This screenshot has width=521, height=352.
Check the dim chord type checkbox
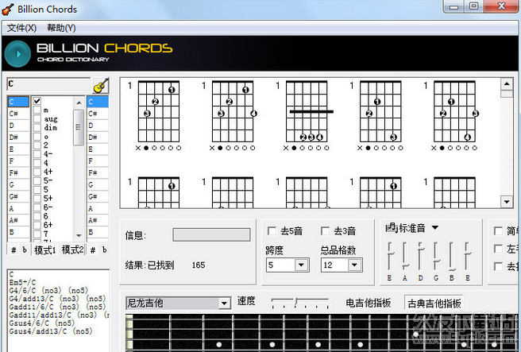click(x=37, y=127)
